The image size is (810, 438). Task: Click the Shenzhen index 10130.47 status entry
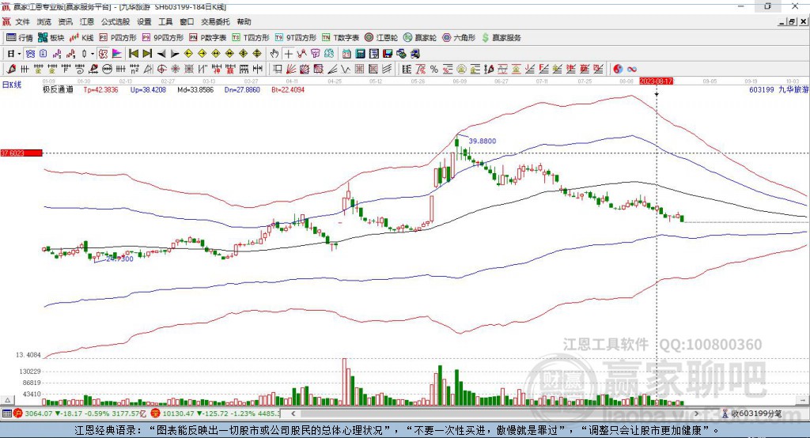[215, 413]
